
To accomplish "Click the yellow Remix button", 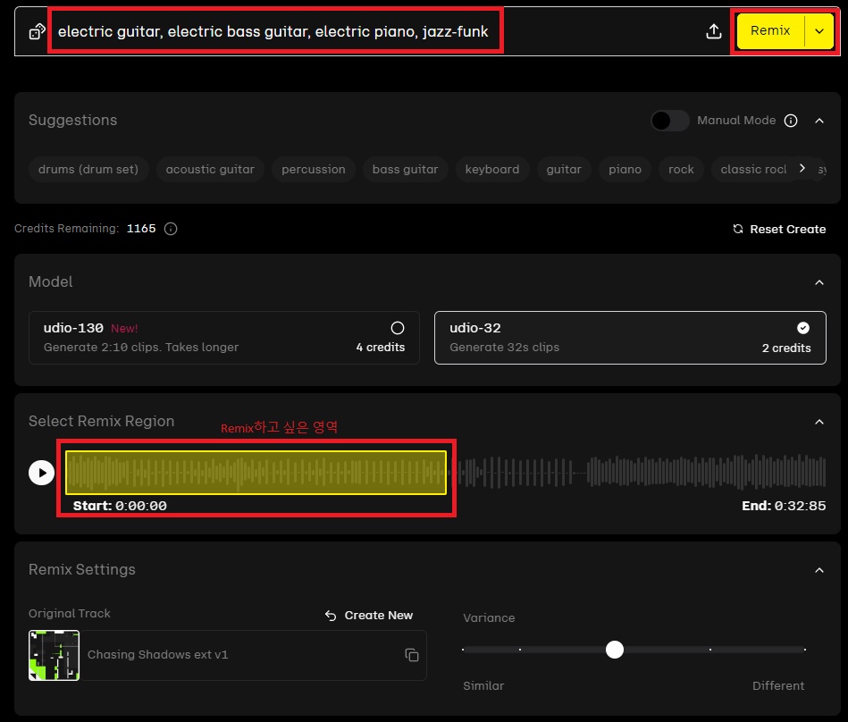I will (x=770, y=31).
